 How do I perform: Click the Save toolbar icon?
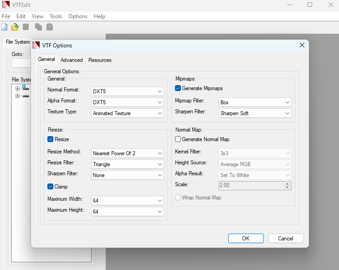click(26, 27)
